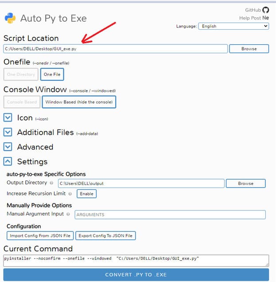This screenshot has width=276, height=282.
Task: Open the GitHub octocat icon
Action: [x=265, y=10]
